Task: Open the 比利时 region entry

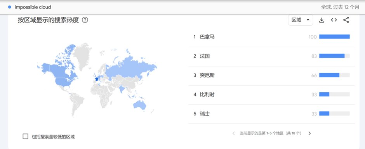Action: (271, 95)
